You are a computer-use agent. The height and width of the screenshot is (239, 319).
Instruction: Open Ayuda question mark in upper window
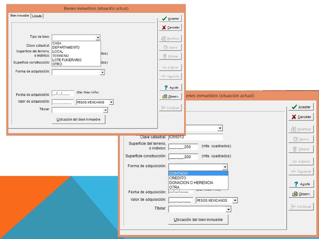click(170, 87)
